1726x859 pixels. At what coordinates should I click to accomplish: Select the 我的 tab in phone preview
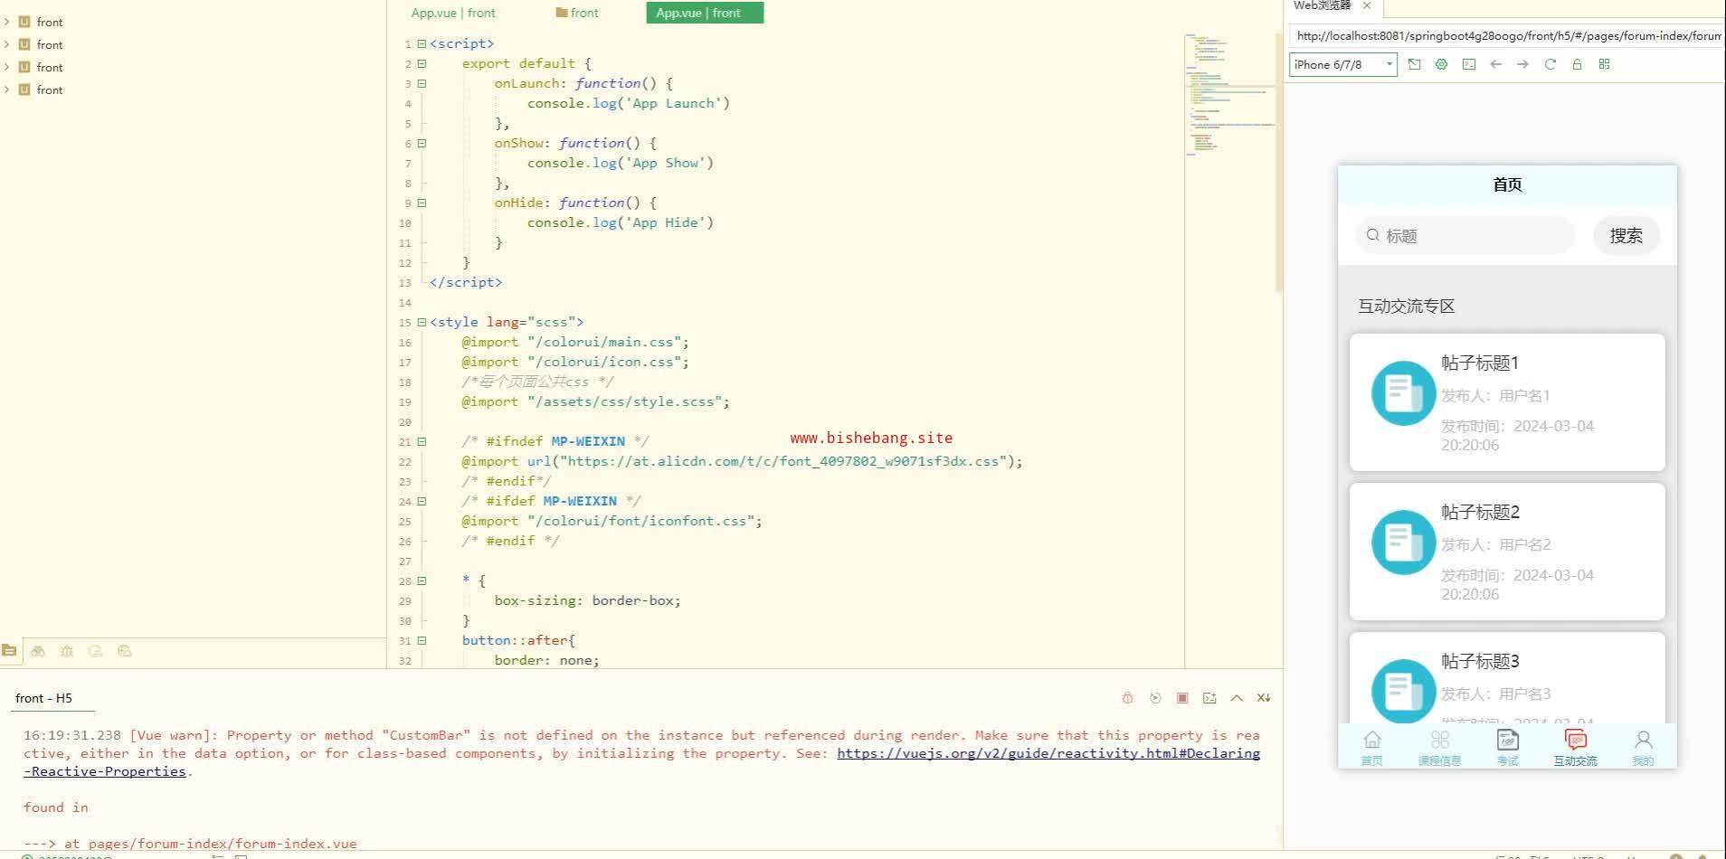pos(1643,748)
